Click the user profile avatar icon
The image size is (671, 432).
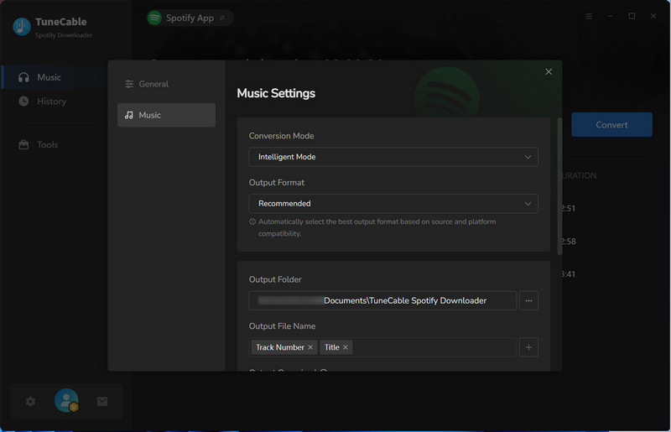(x=66, y=401)
